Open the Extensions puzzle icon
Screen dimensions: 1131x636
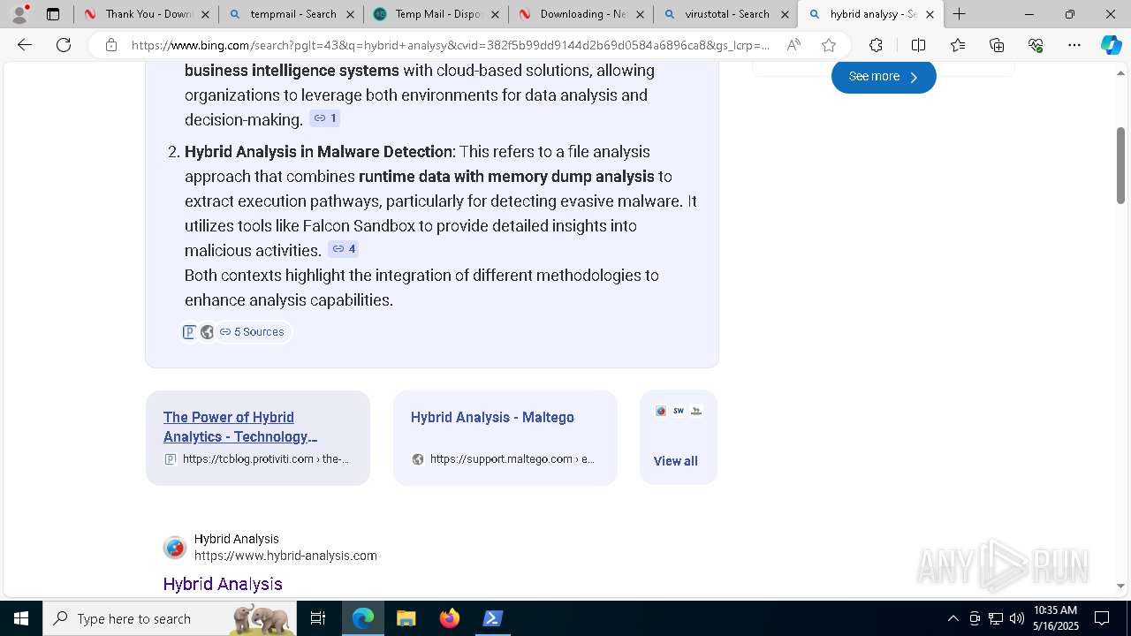click(876, 45)
